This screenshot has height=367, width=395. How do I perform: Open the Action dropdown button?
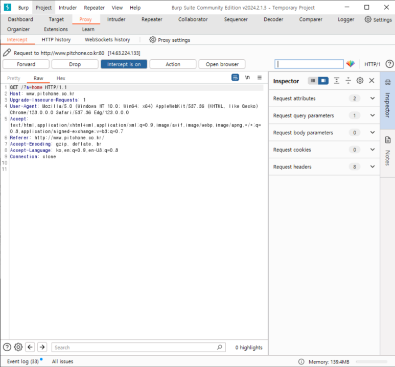pyautogui.click(x=173, y=64)
